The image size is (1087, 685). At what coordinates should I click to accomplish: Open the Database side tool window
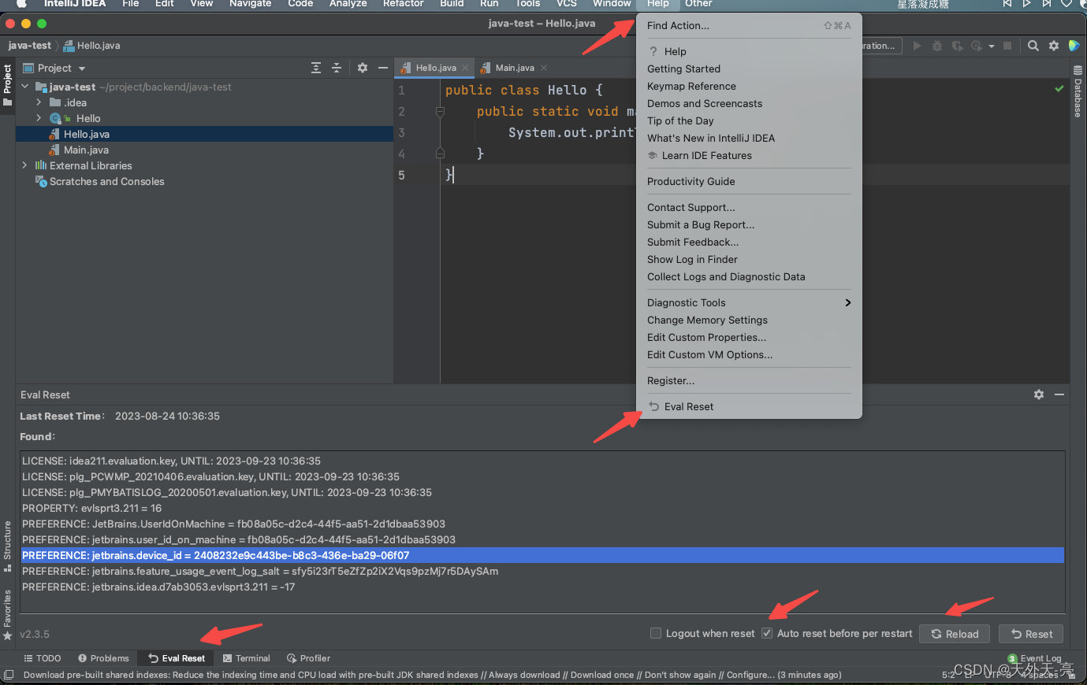(1078, 92)
